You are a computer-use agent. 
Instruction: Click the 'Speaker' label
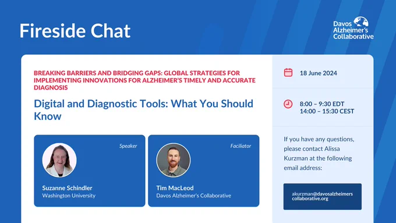pos(128,146)
